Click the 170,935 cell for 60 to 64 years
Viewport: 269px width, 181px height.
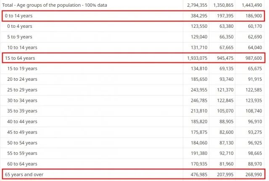click(x=199, y=164)
